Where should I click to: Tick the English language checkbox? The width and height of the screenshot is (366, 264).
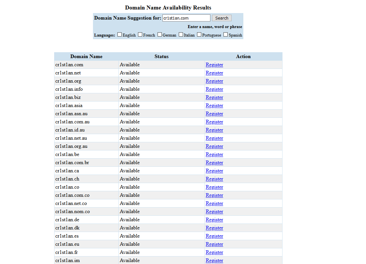tap(119, 35)
